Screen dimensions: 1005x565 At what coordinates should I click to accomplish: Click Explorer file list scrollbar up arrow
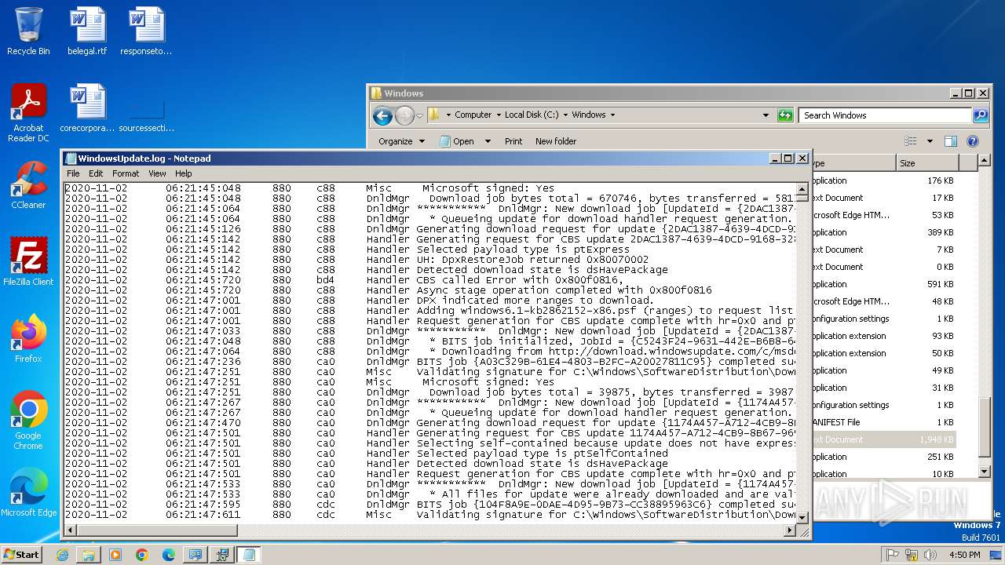point(985,162)
